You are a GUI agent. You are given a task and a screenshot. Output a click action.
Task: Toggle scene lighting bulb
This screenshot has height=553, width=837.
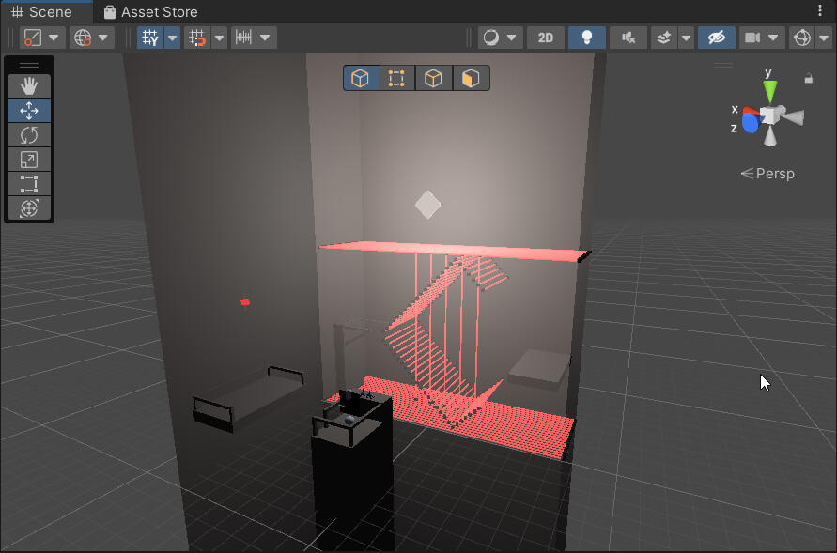click(x=587, y=38)
